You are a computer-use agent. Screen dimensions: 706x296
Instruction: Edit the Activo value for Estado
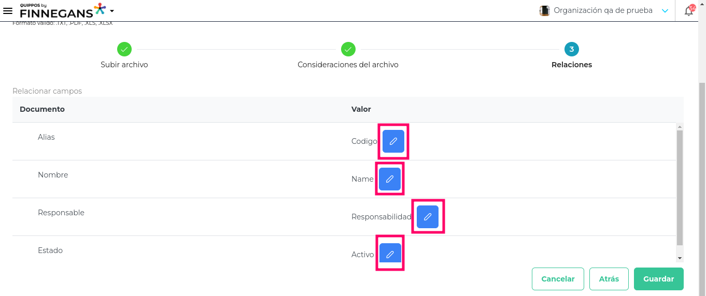pos(390,254)
